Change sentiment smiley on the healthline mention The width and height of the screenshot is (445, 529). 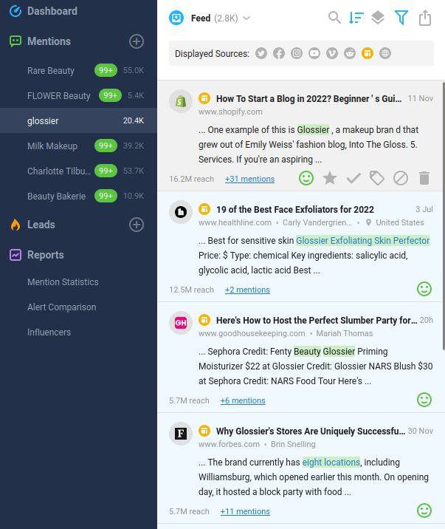pos(424,289)
